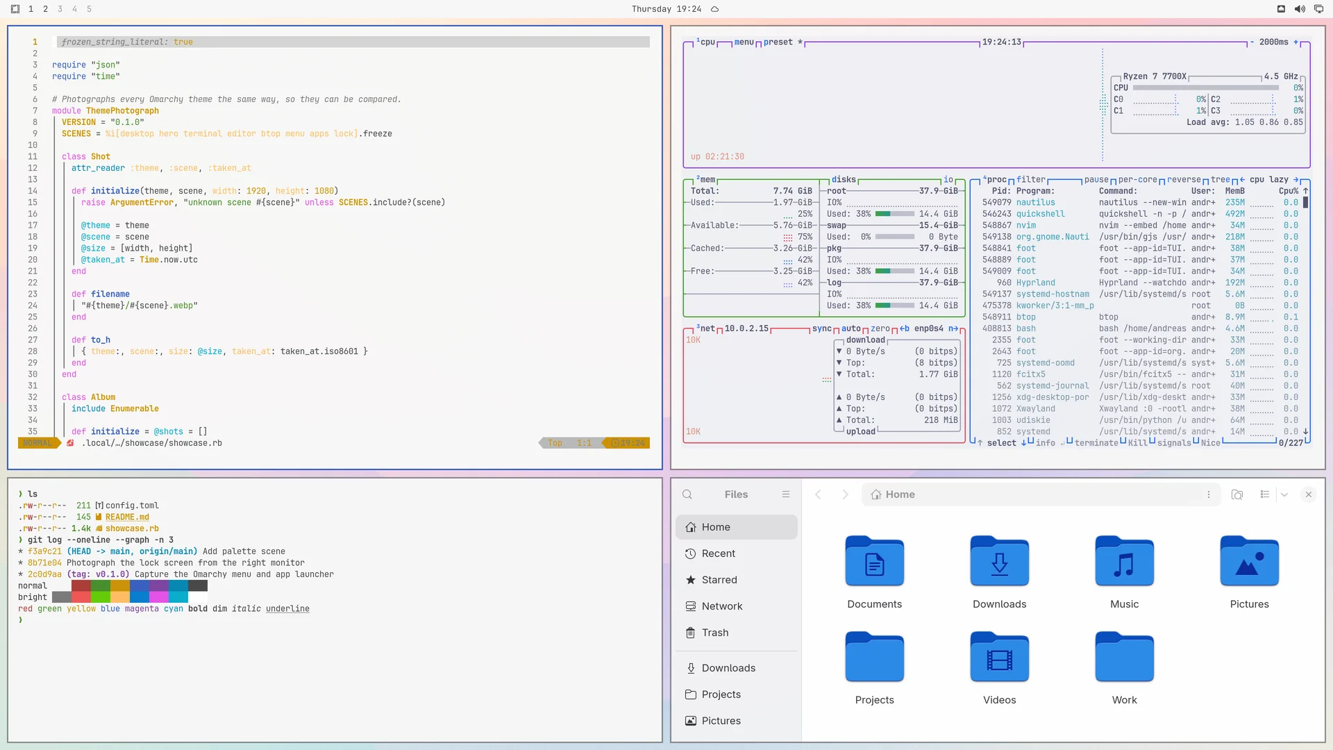Open the Documents folder
This screenshot has height=750, width=1333.
(875, 572)
